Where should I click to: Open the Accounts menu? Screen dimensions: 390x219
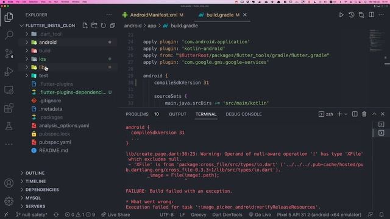(x=9, y=183)
